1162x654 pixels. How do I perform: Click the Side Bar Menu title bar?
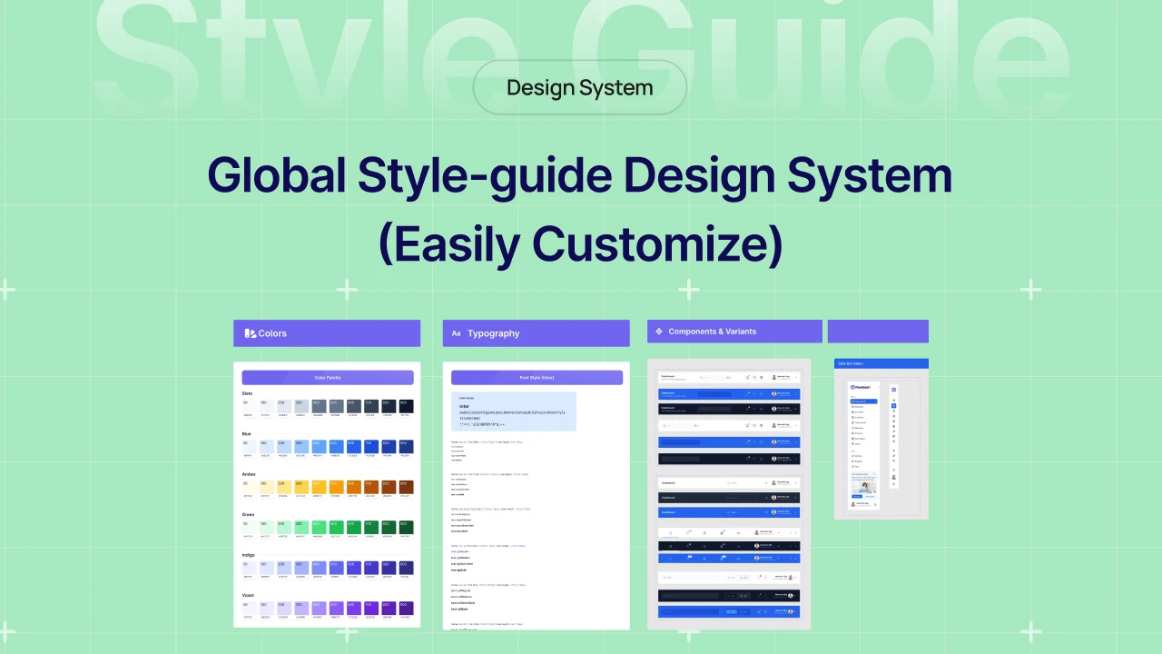pyautogui.click(x=881, y=363)
